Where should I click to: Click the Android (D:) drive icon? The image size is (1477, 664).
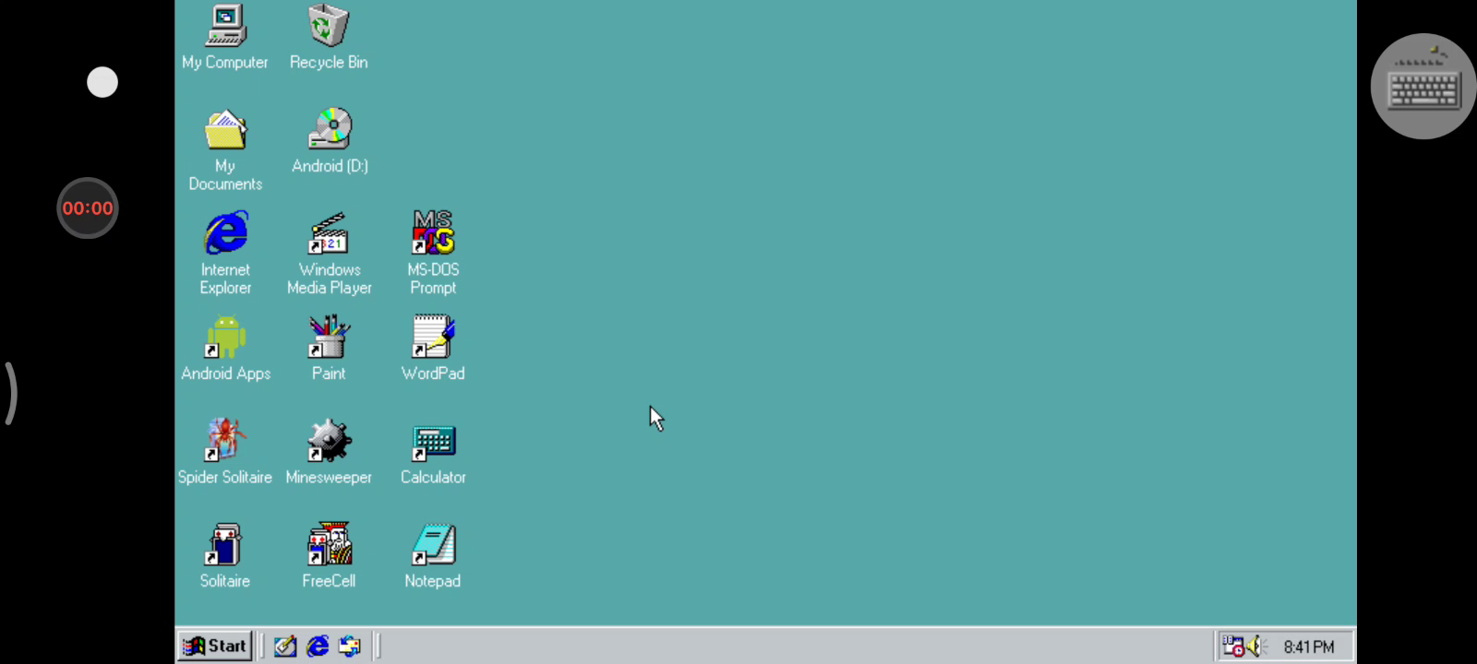click(330, 130)
